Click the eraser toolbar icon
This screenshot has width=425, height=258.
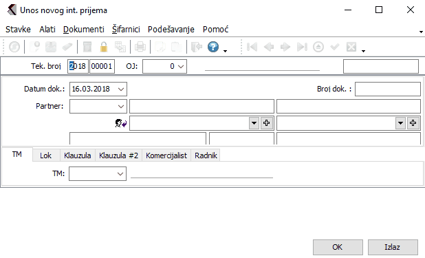click(x=67, y=47)
